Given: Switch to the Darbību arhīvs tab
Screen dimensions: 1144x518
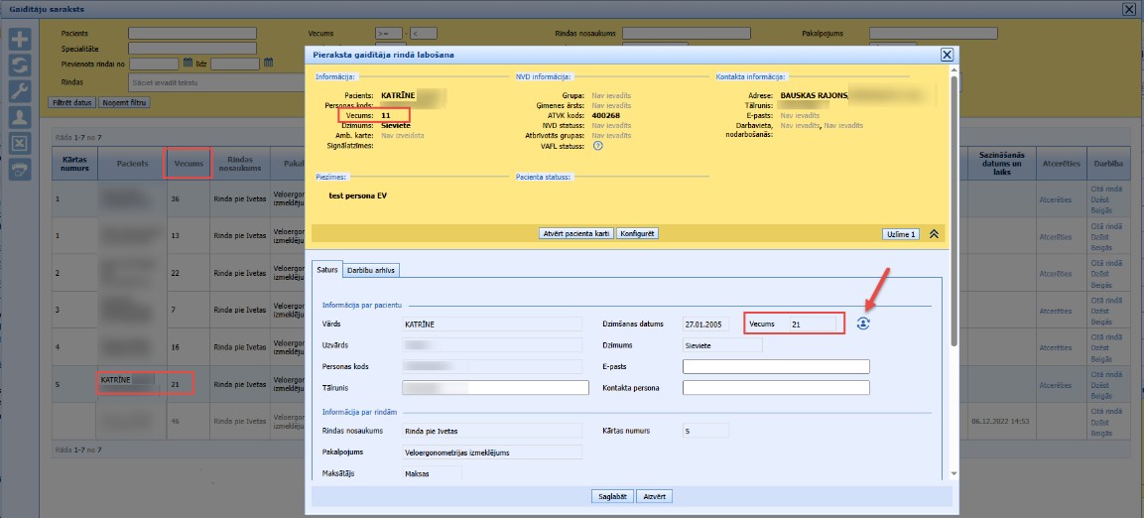Looking at the screenshot, I should click(371, 270).
